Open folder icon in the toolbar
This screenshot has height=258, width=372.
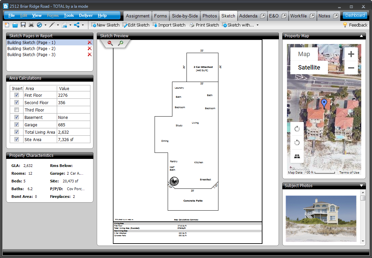click(x=15, y=25)
